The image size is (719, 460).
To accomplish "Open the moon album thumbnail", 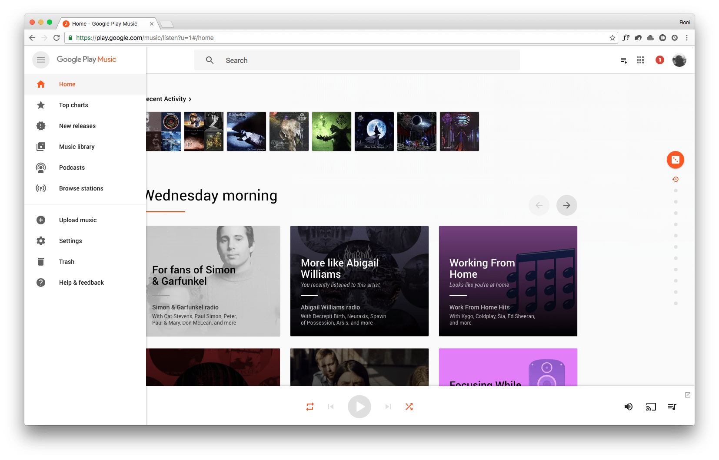I will [374, 131].
